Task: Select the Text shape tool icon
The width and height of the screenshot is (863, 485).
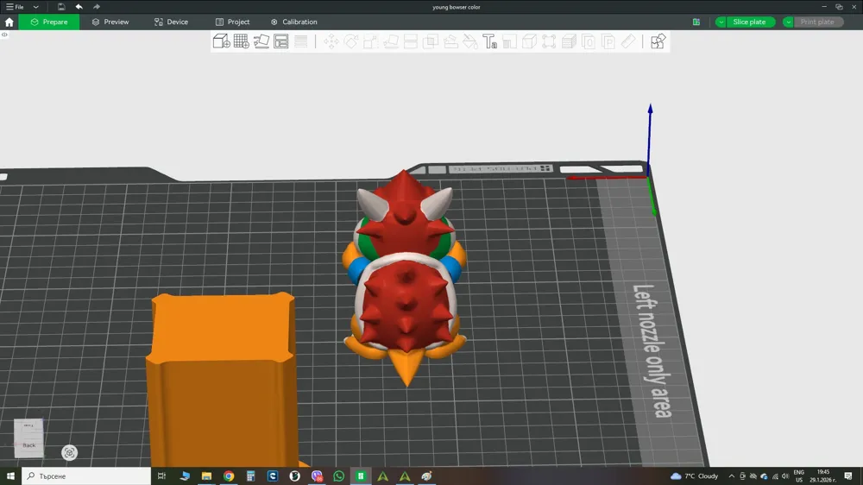Action: click(x=490, y=41)
